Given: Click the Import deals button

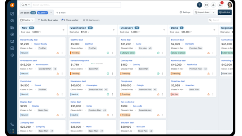Looking at the screenshot, I should (x=202, y=12).
